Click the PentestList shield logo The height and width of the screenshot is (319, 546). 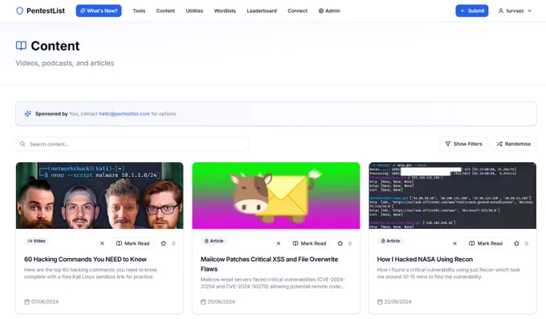(20, 10)
